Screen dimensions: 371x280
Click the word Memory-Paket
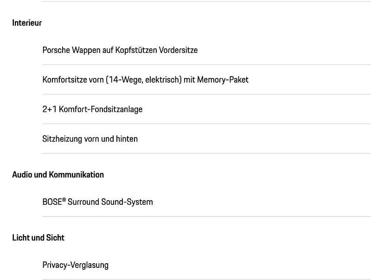[223, 79]
